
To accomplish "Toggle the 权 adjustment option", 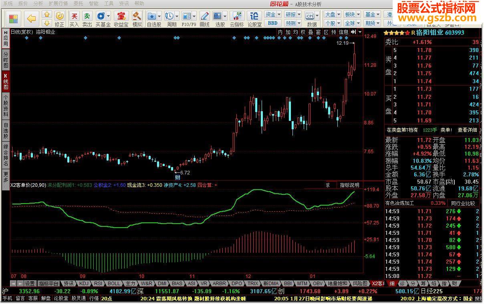I will (303, 32).
